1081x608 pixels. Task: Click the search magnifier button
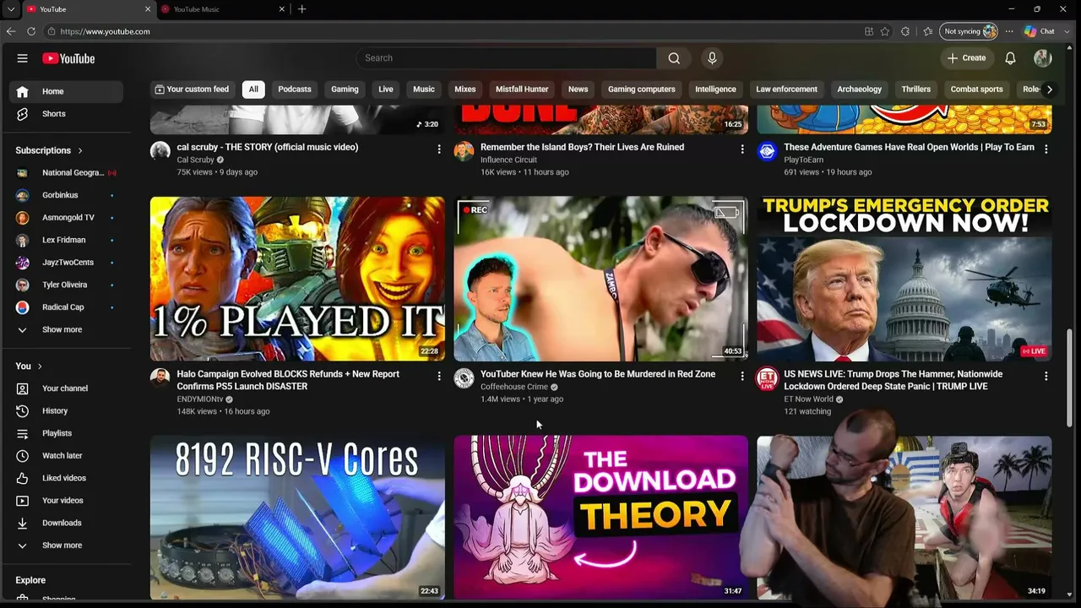coord(674,58)
